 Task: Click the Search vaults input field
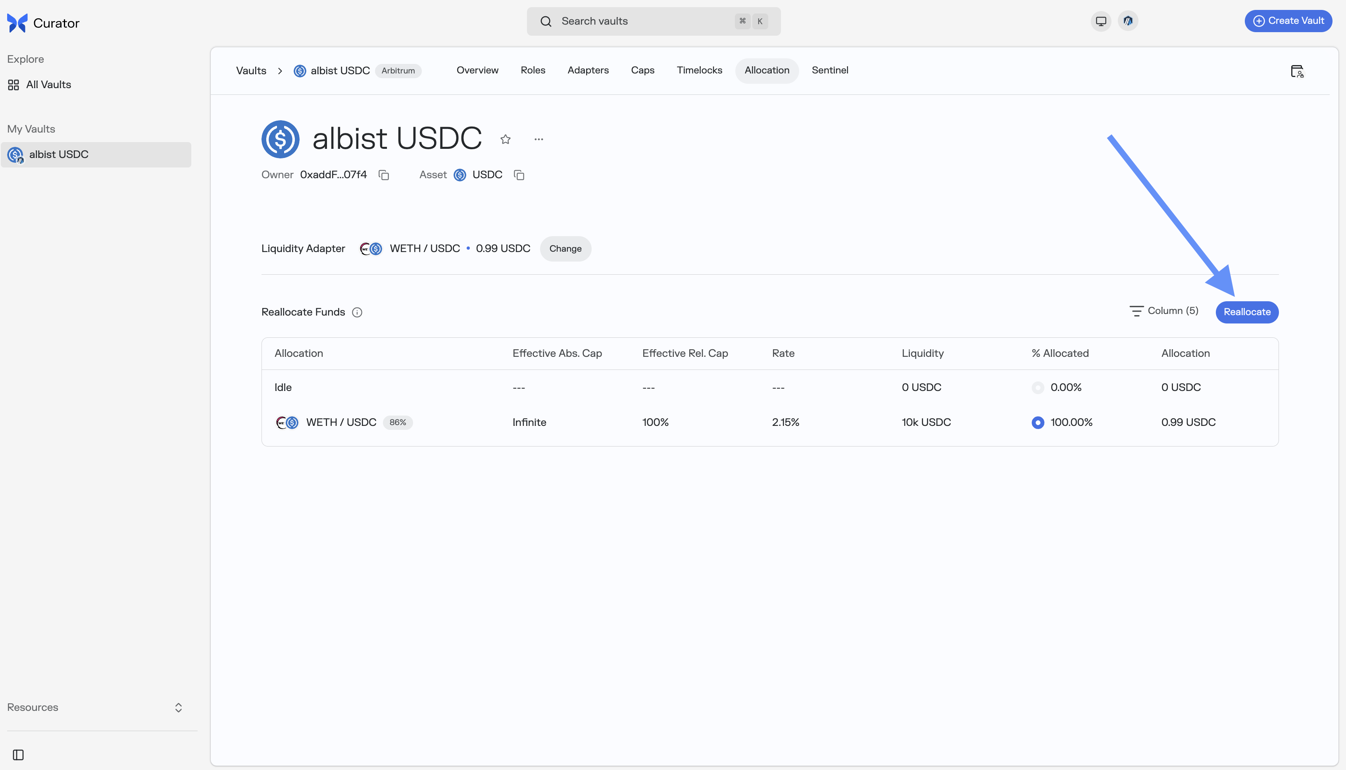(635, 21)
